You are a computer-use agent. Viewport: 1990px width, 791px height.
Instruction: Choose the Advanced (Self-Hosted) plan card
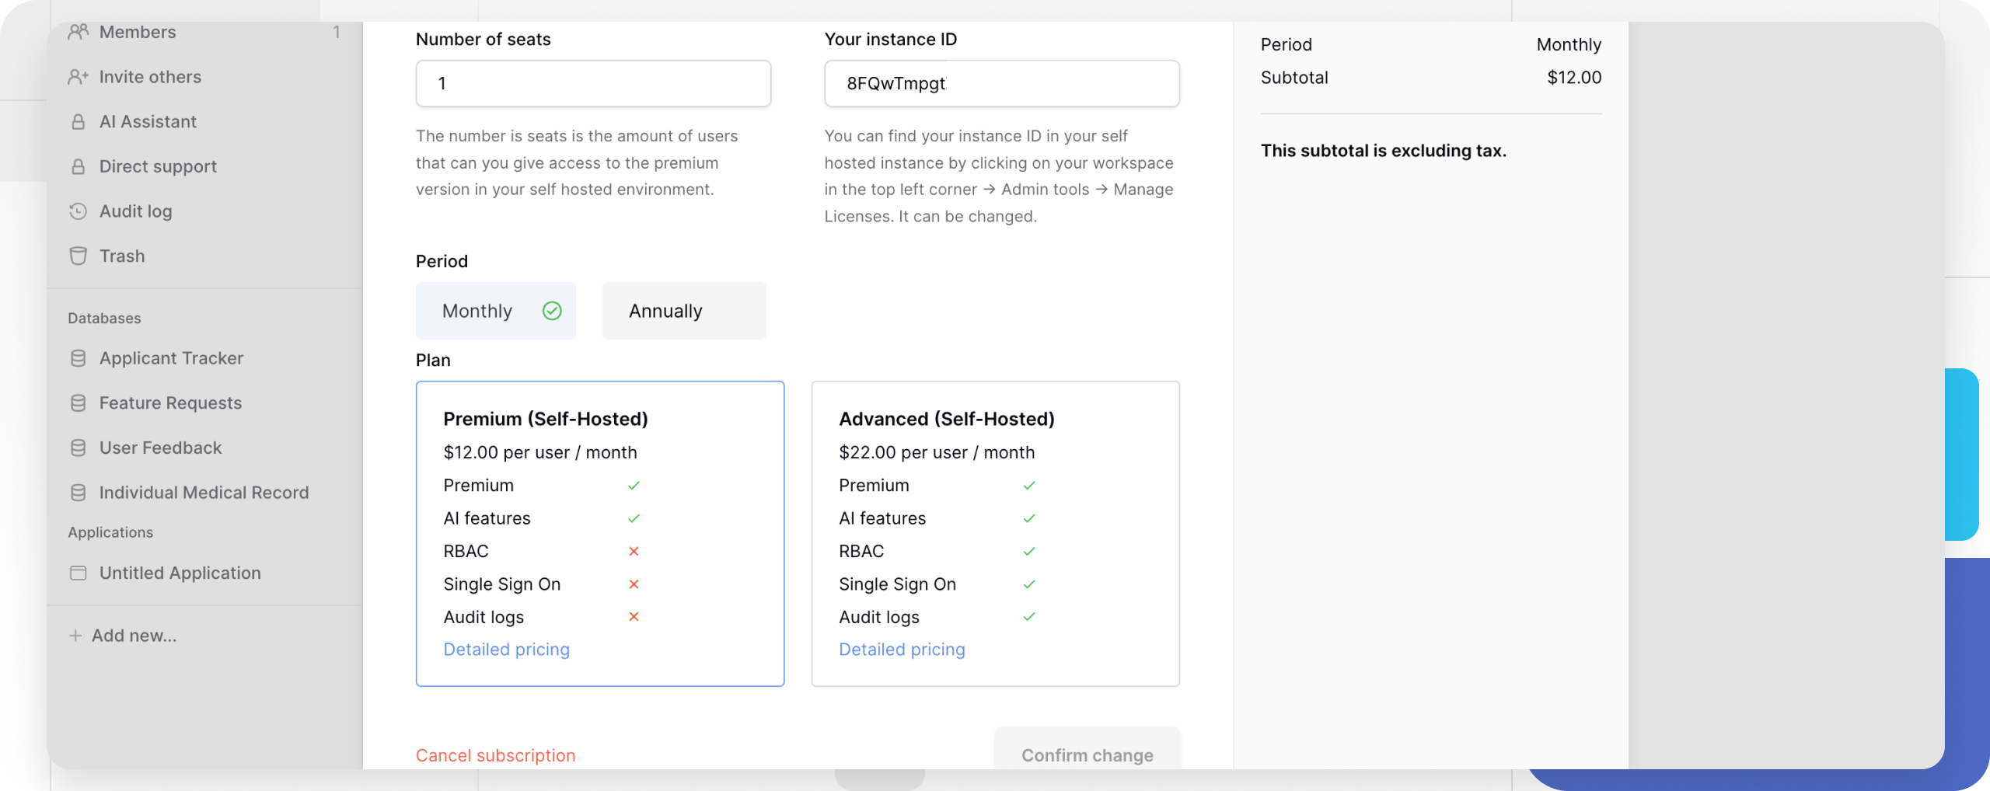coord(995,533)
